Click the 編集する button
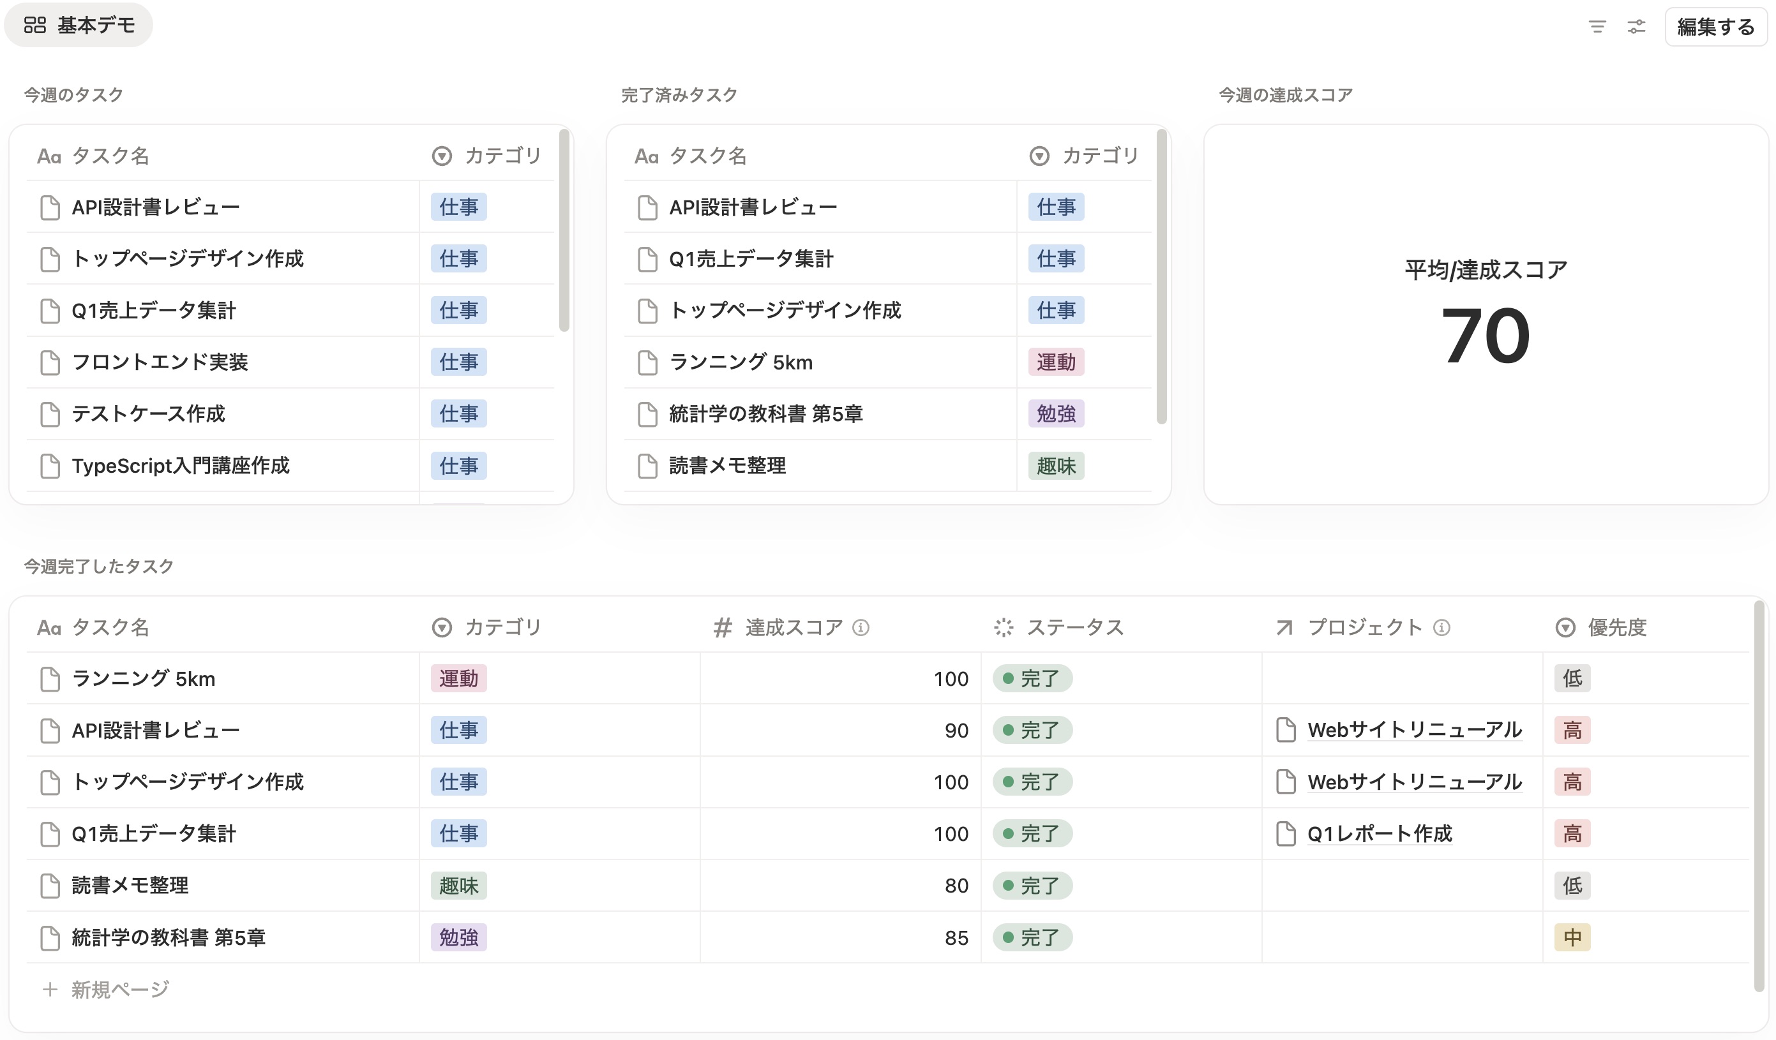1776x1040 pixels. point(1714,27)
